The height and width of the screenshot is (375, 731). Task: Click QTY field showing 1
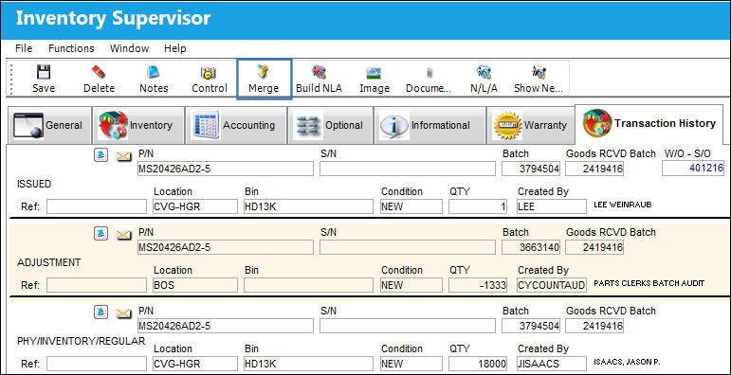[478, 206]
